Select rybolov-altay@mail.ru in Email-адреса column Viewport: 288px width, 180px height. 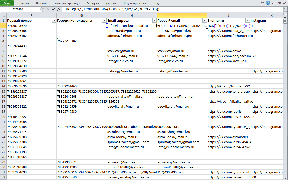tap(132, 96)
